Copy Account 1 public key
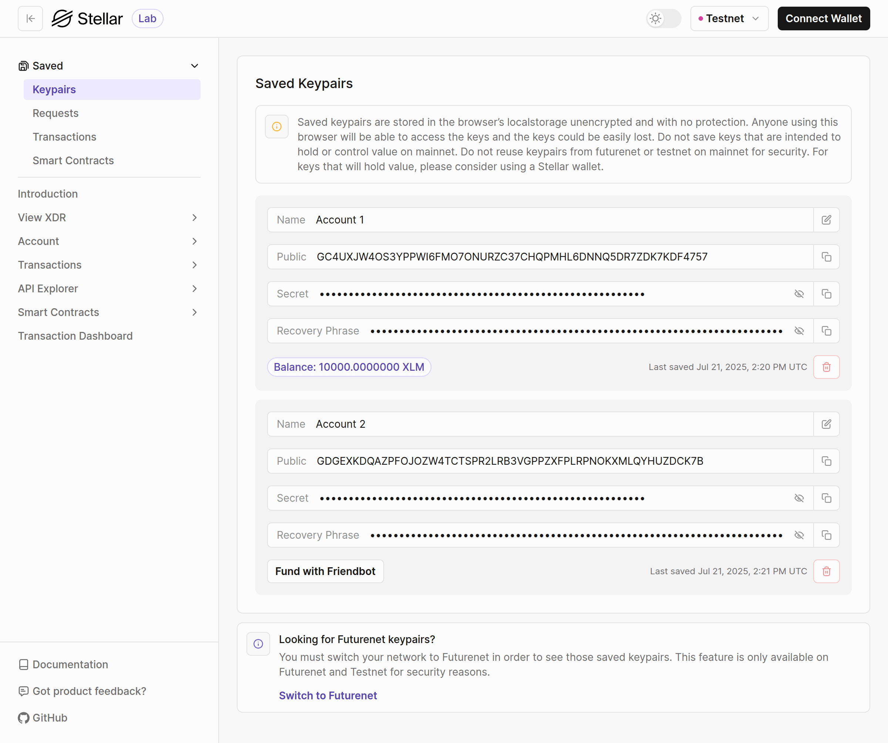Viewport: 888px width, 743px height. coord(826,257)
